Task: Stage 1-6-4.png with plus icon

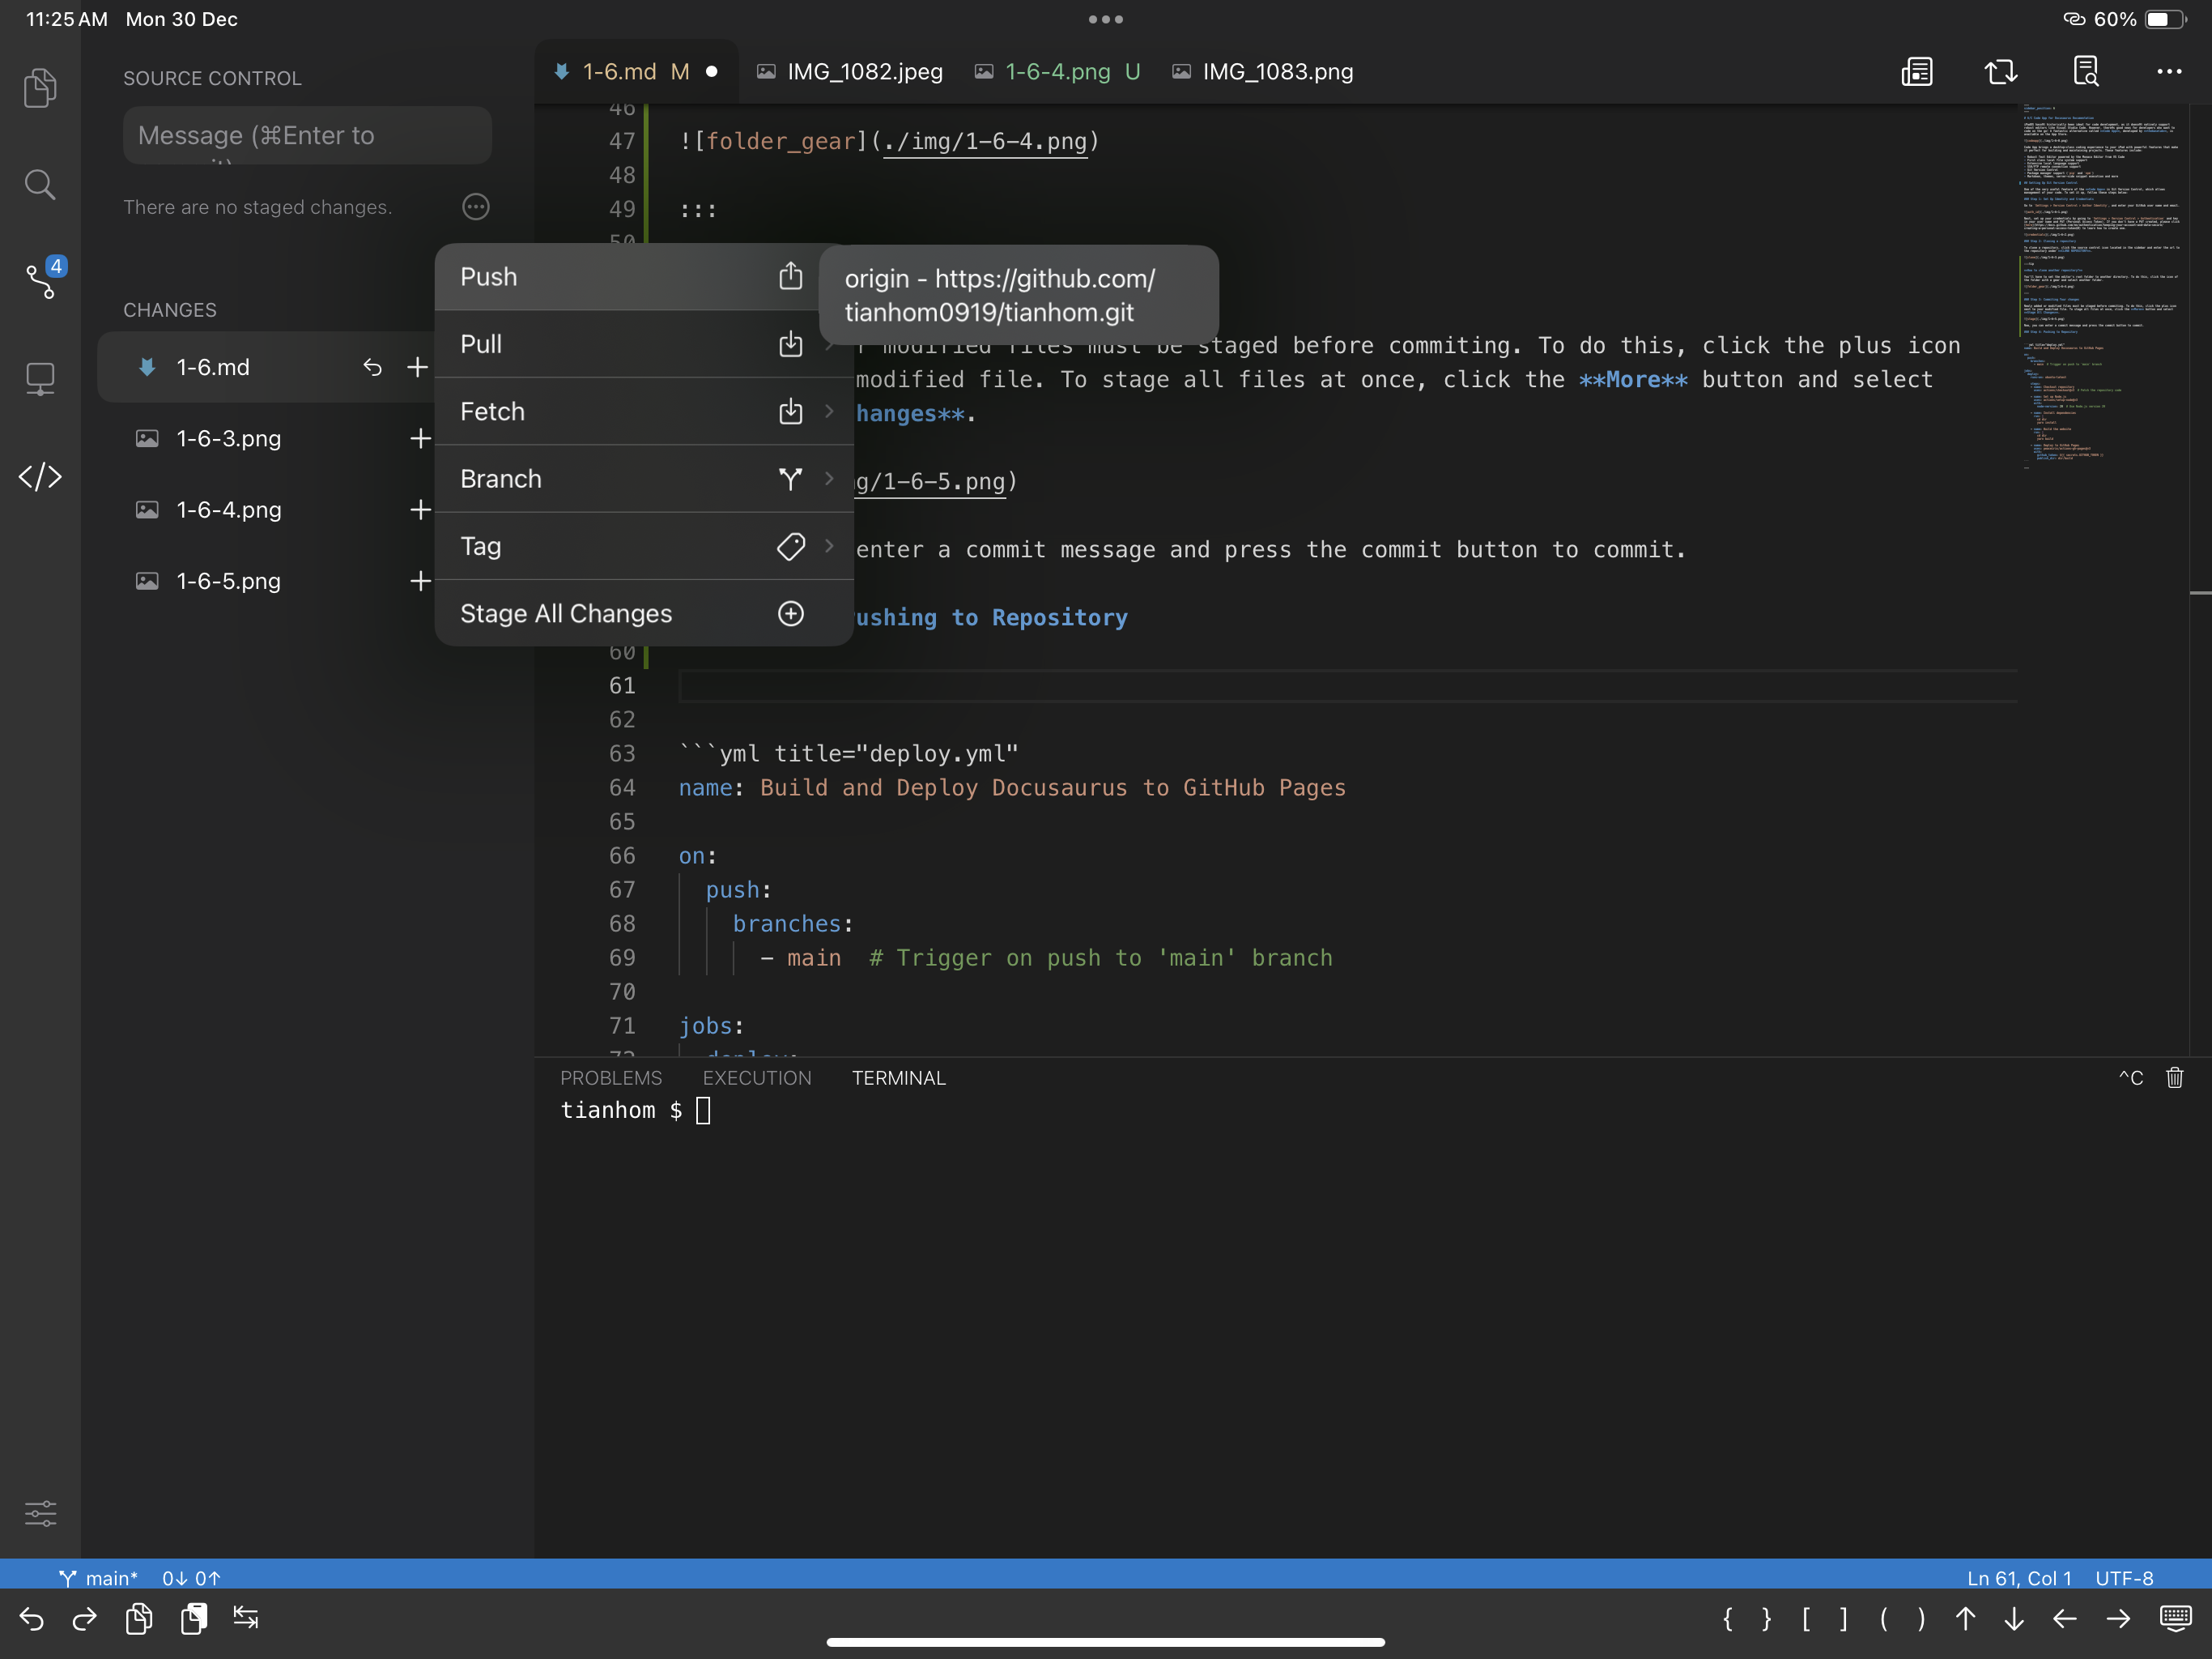Action: pyautogui.click(x=420, y=510)
